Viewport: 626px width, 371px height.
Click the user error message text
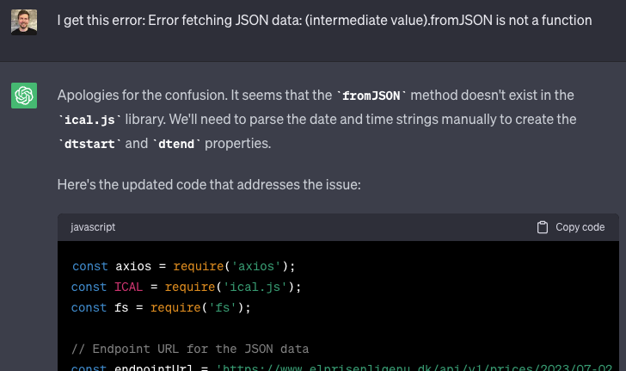click(x=324, y=21)
